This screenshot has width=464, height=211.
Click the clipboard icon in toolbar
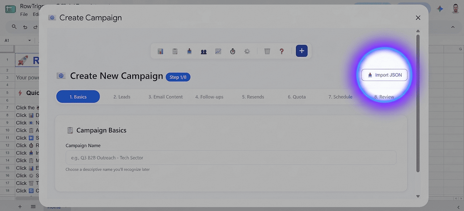tap(175, 51)
